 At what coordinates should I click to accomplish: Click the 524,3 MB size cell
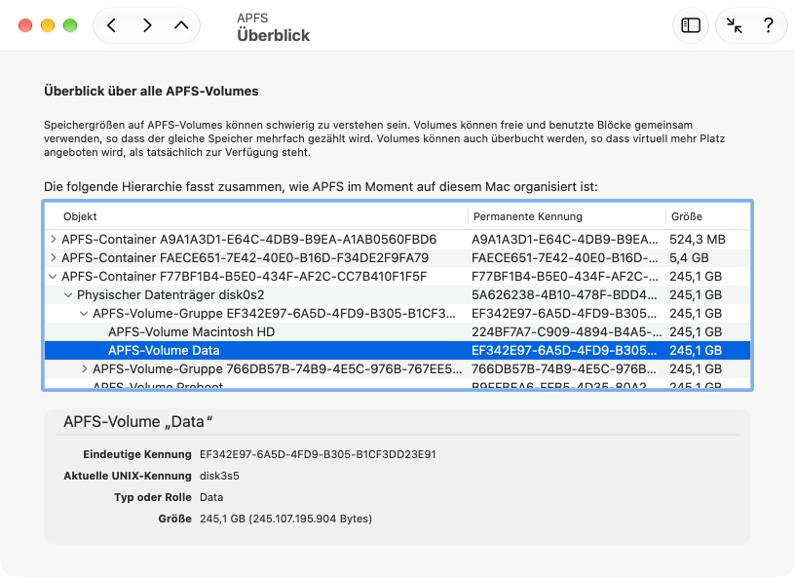tap(698, 240)
